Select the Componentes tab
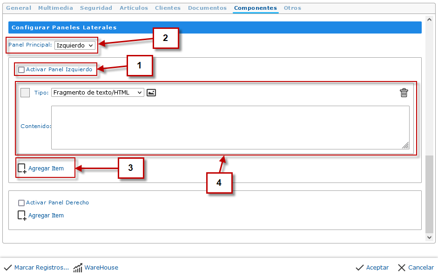 256,8
